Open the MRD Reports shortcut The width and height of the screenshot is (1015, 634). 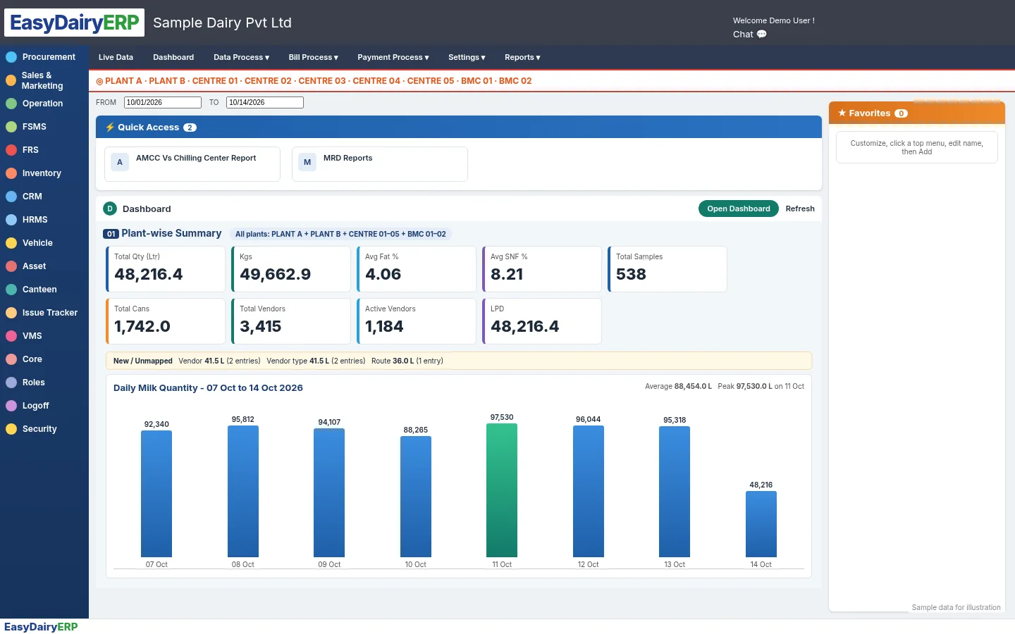pos(380,164)
